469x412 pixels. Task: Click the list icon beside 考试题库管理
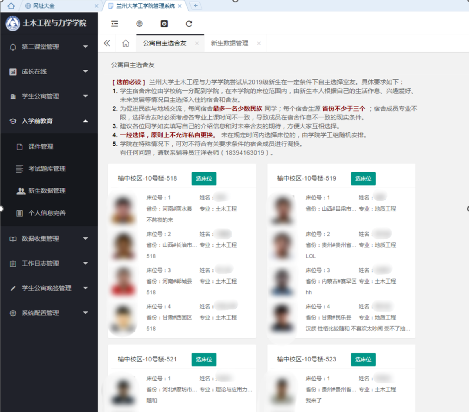click(x=20, y=169)
